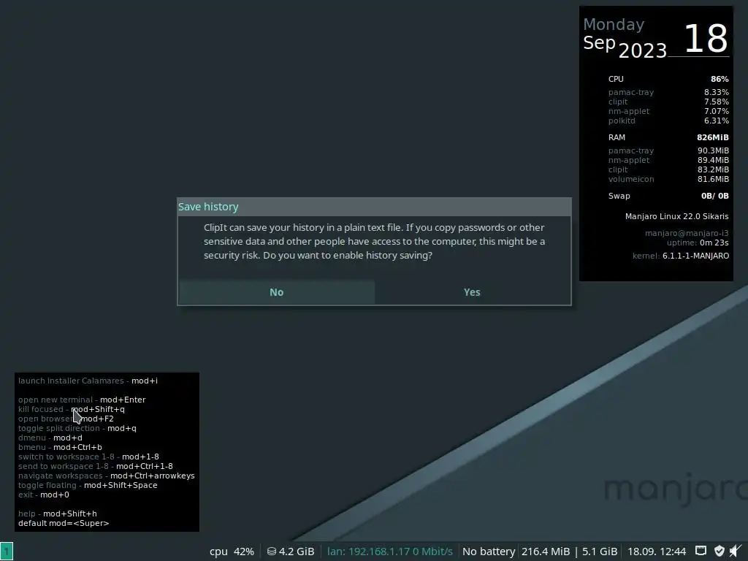
Task: Click the cpu 42% status entry
Action: pos(232,552)
